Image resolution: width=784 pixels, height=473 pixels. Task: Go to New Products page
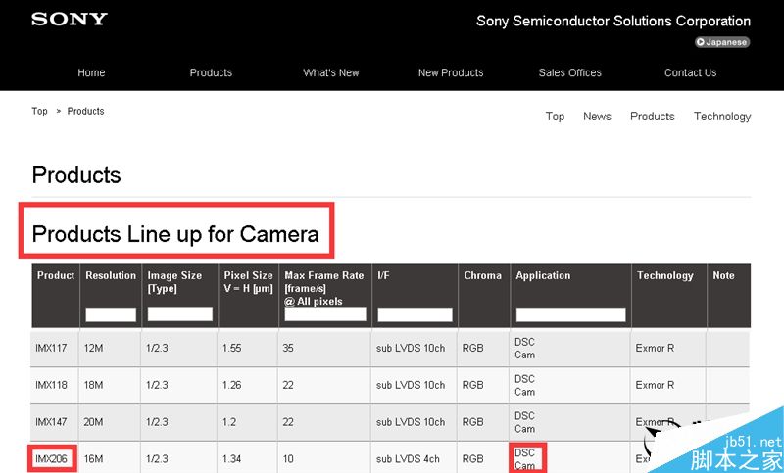[451, 72]
